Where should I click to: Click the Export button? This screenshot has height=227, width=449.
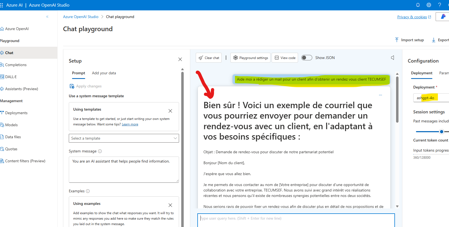441,40
